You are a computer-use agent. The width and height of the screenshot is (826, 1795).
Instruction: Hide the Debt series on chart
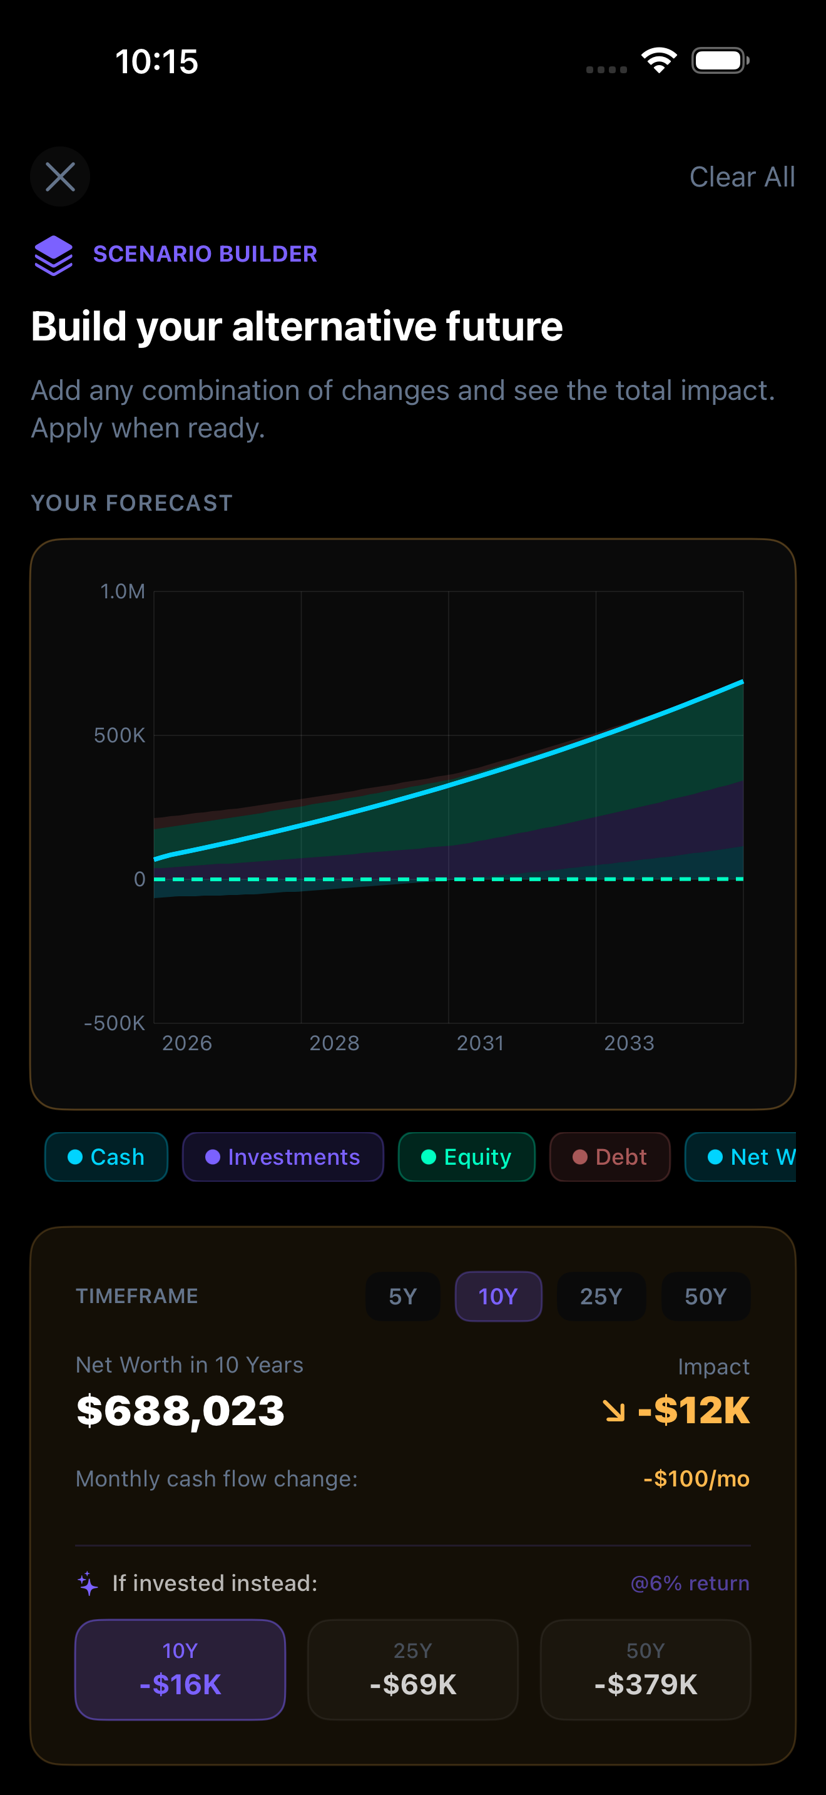pyautogui.click(x=609, y=1157)
